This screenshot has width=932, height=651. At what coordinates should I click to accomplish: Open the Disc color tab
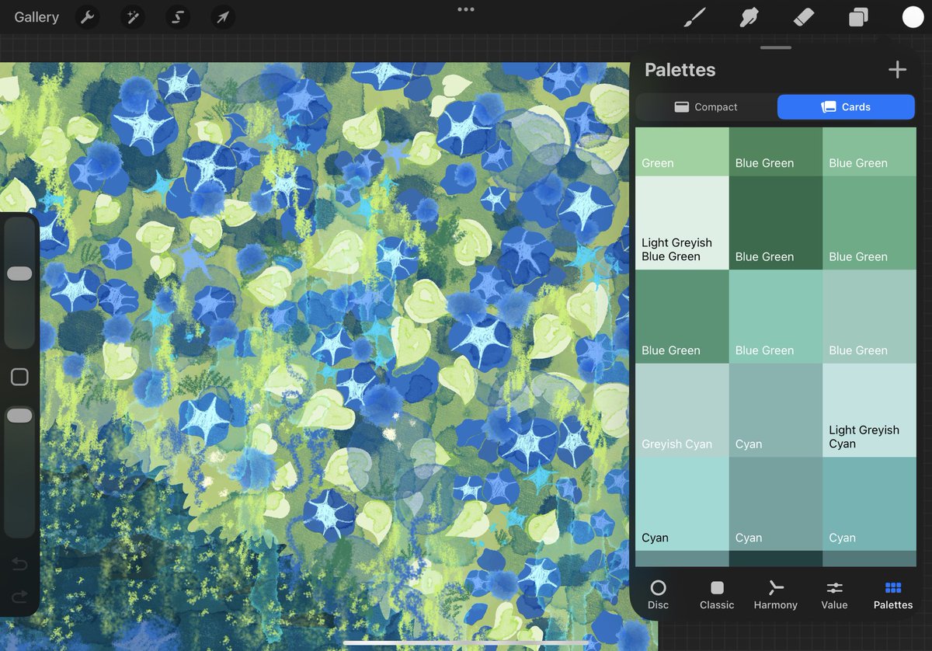[658, 594]
